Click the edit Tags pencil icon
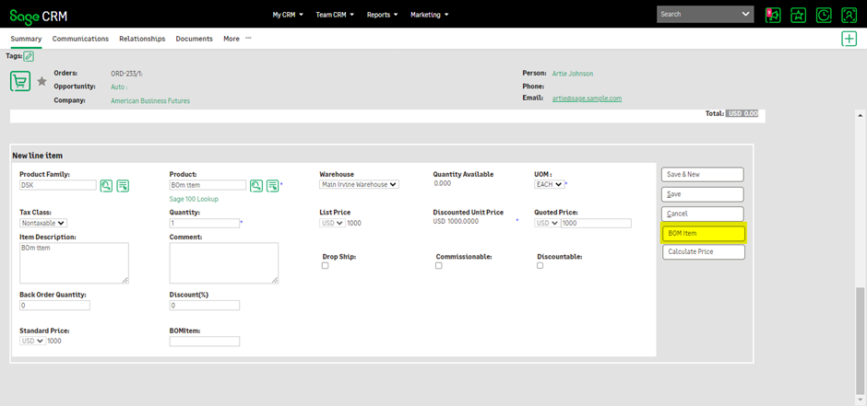867x406 pixels. 30,56
